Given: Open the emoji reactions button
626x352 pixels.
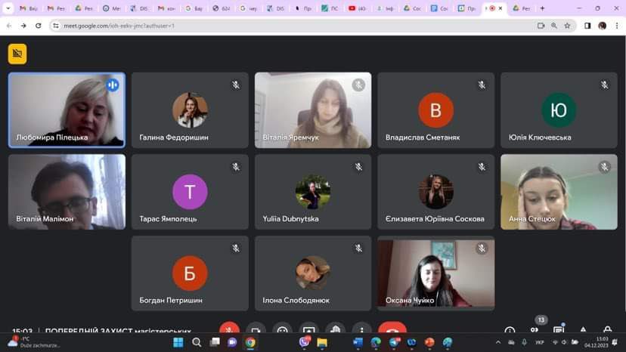Looking at the screenshot, I should click(282, 331).
